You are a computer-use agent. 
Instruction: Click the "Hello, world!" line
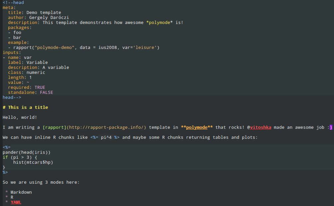[x=20, y=117]
